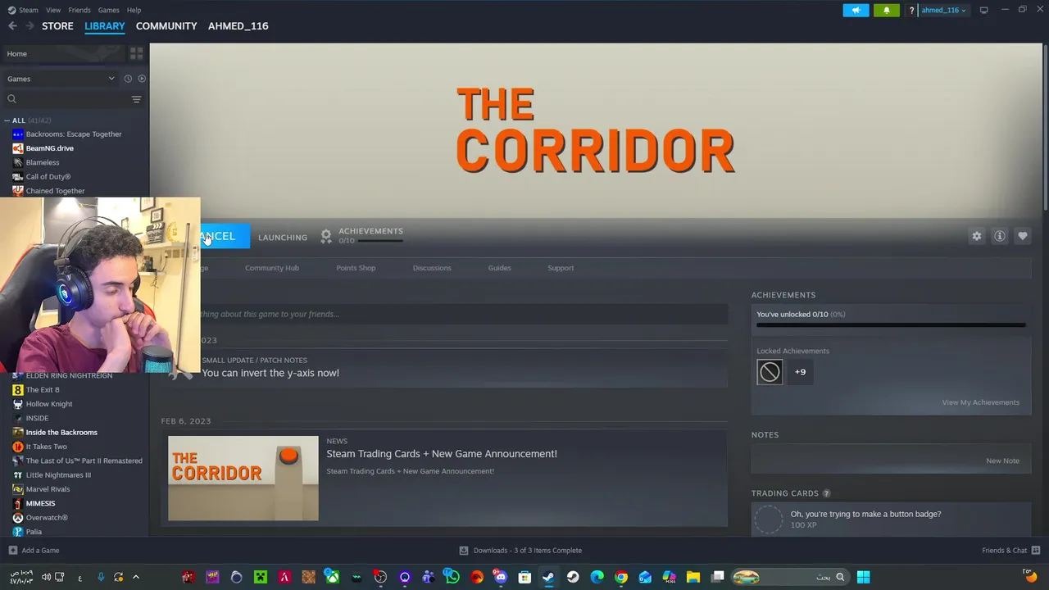The image size is (1049, 590).
Task: Open the blue announcements megaphone button
Action: tap(856, 10)
